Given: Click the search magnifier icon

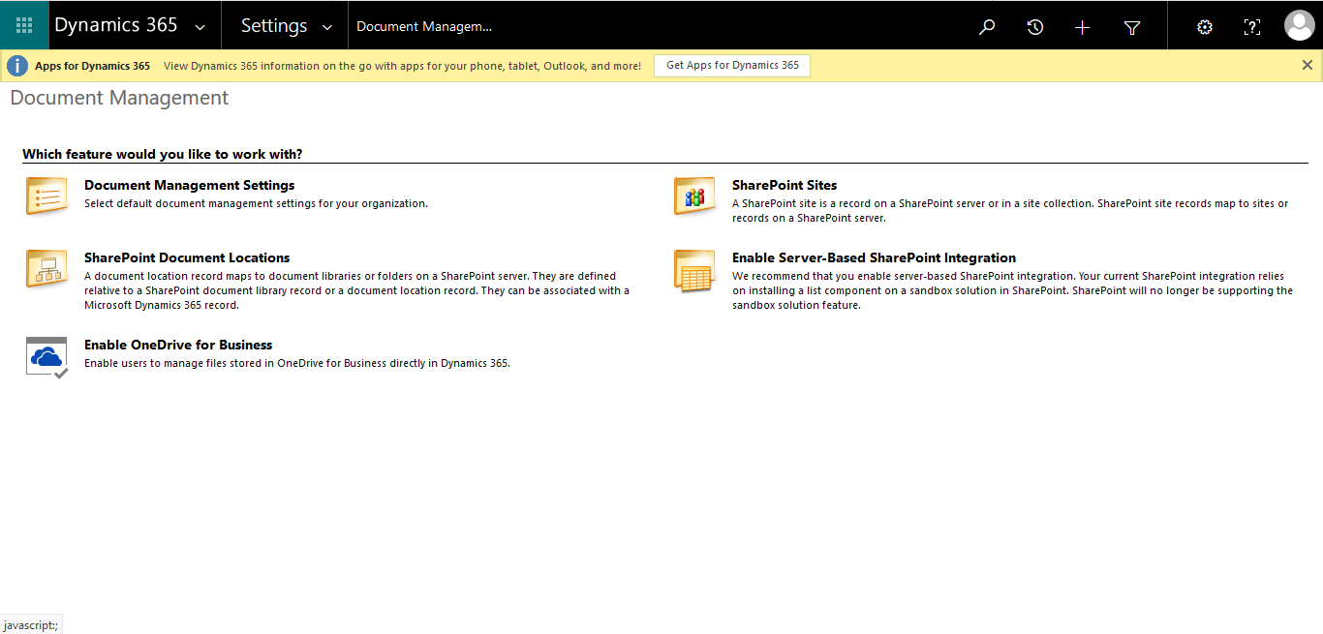Looking at the screenshot, I should (x=987, y=27).
